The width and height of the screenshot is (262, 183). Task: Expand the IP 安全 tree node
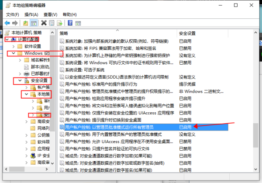tap(27, 156)
